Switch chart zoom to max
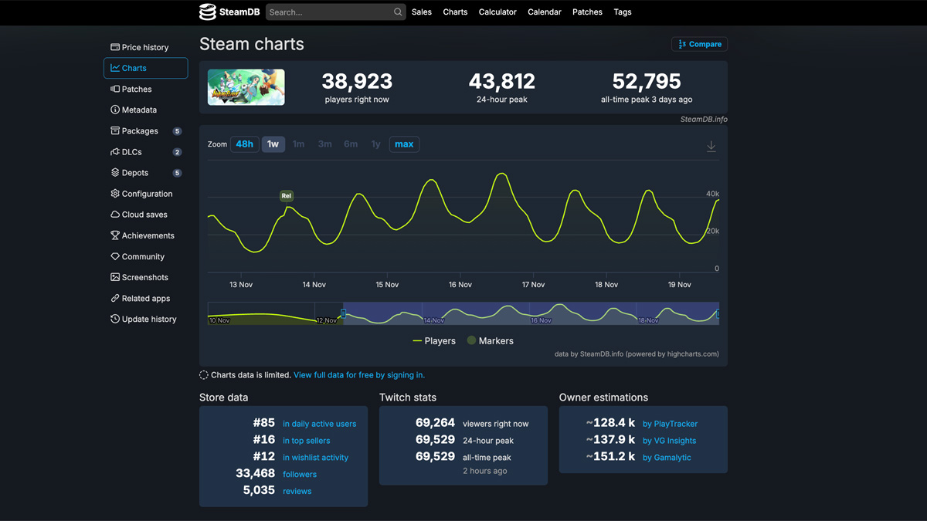The width and height of the screenshot is (927, 521). pos(404,144)
